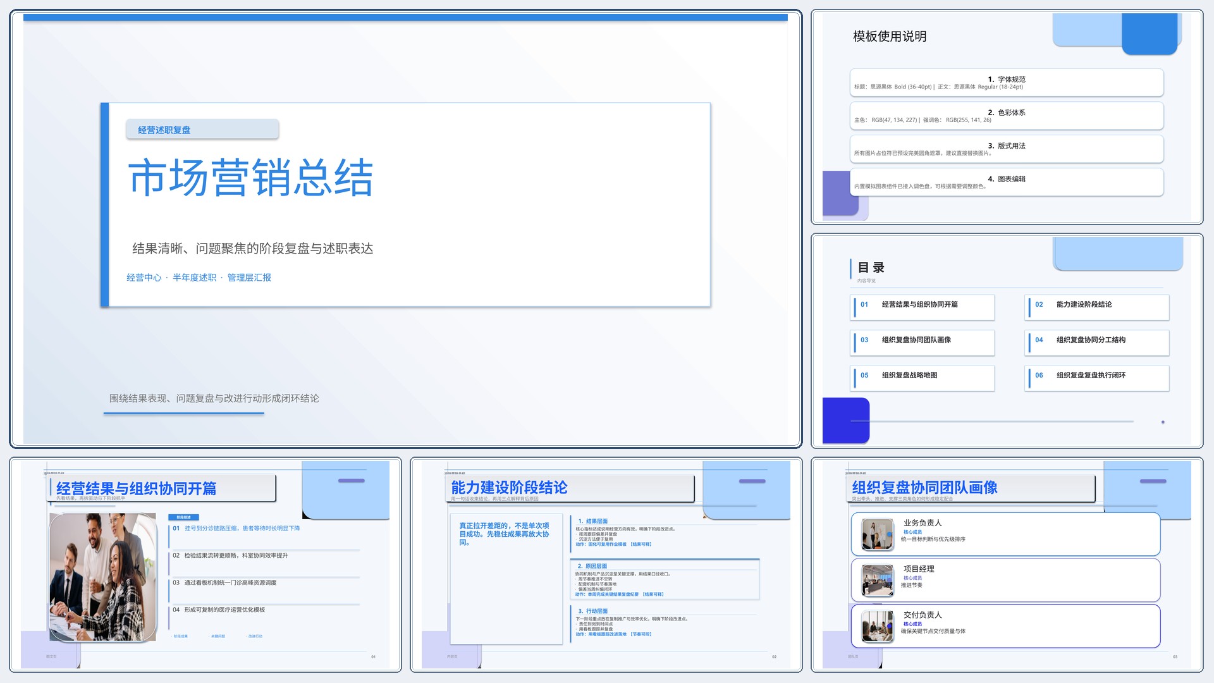Click the 能力建设阶段结论 slide title
Viewport: 1214px width, 683px height.
pos(509,488)
